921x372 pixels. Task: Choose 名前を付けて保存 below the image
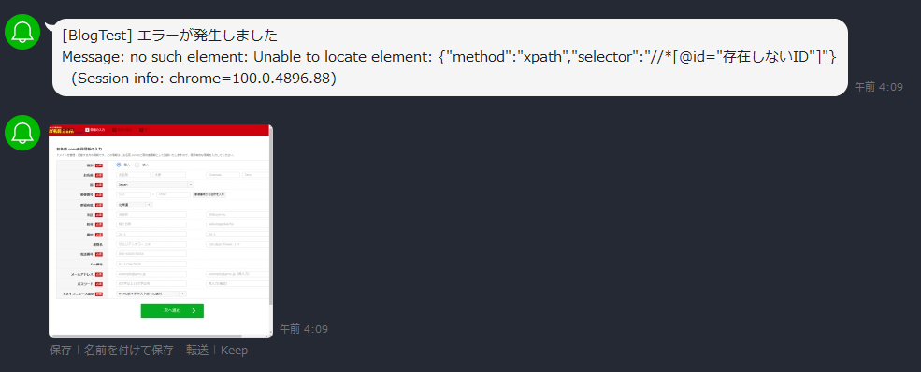coord(129,351)
